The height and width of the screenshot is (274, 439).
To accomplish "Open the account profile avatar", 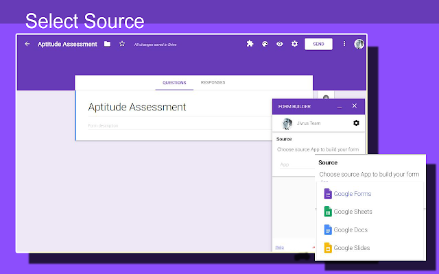I will click(359, 44).
